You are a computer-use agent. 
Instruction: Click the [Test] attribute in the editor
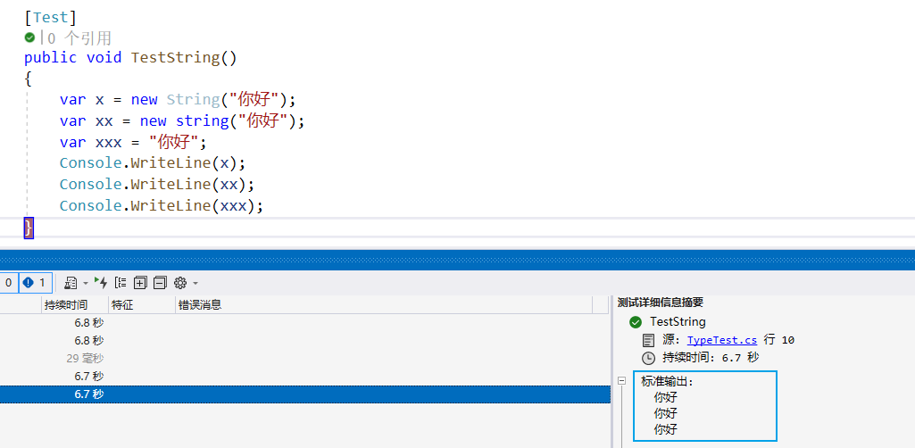51,17
